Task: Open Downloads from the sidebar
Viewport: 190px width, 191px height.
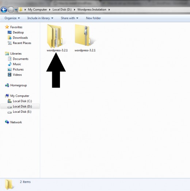Action: [20, 37]
